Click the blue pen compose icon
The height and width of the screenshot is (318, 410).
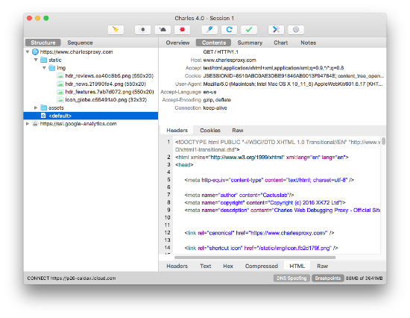click(x=209, y=30)
